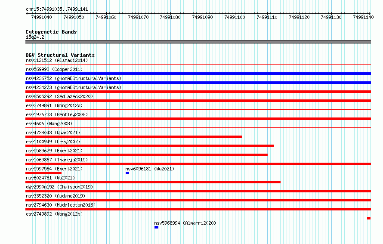This screenshot has width=383, height=244.
Task: Click the nsv3352320 (Audano2019) label
Action: pyautogui.click(x=56, y=196)
